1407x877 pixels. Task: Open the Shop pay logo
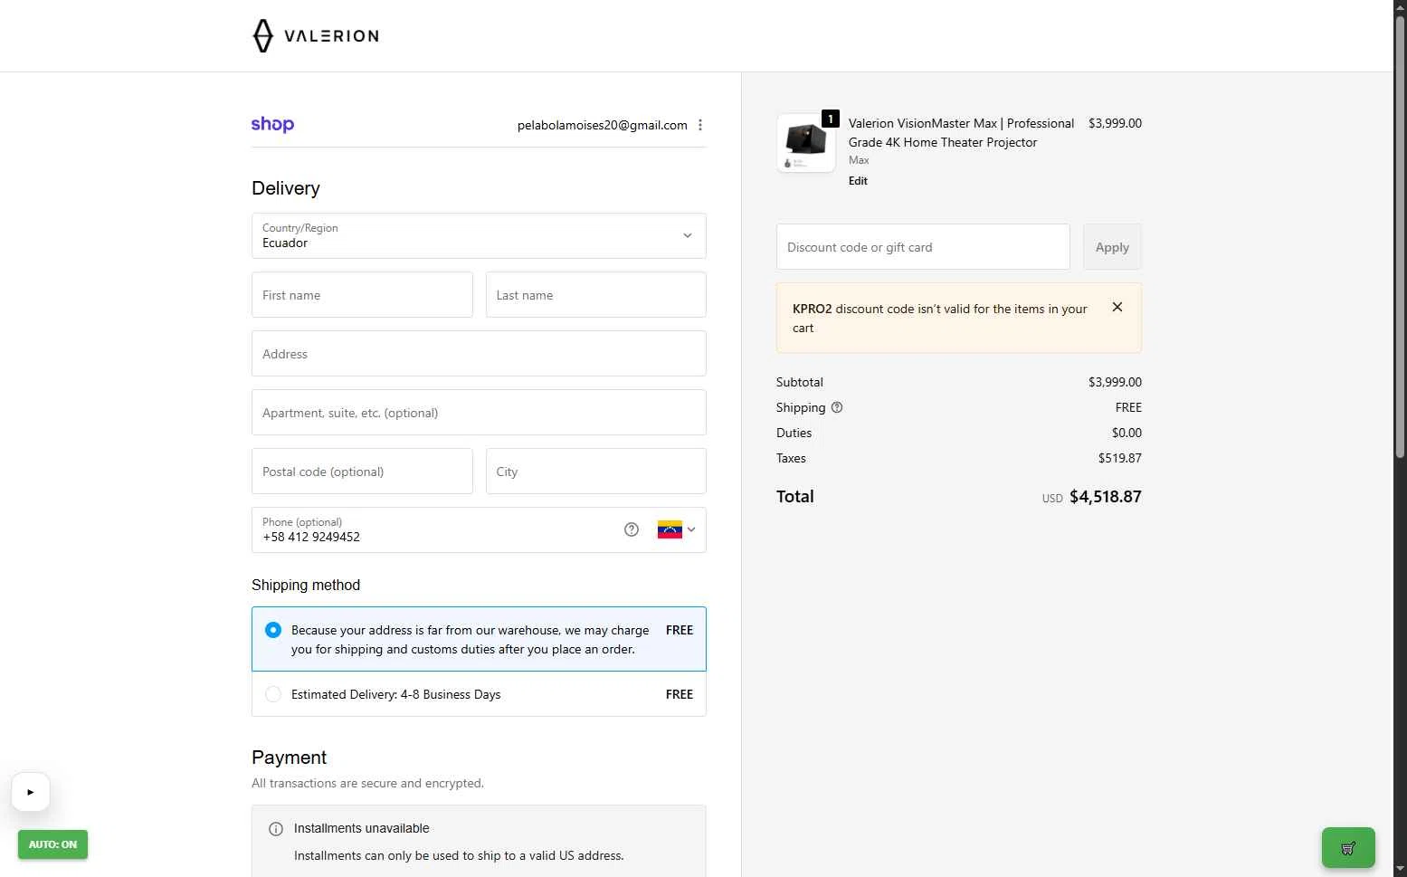pos(272,125)
